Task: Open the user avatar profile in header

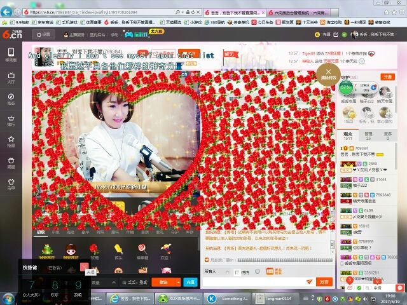Action: (354, 34)
